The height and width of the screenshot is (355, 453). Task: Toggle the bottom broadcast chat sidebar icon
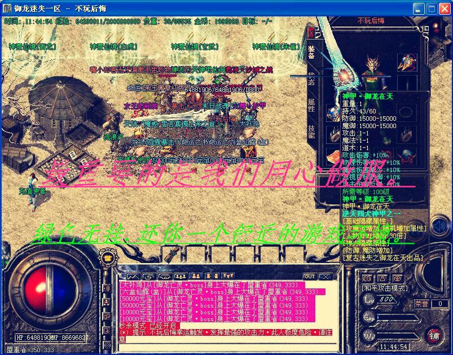(x=107, y=345)
